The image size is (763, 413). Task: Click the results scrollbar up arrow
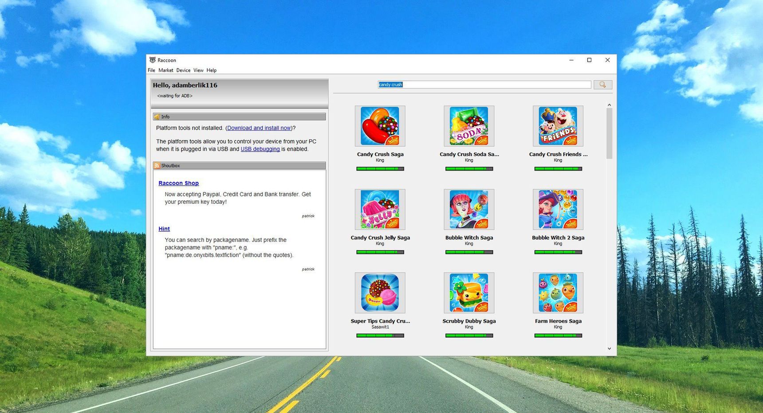coord(609,105)
